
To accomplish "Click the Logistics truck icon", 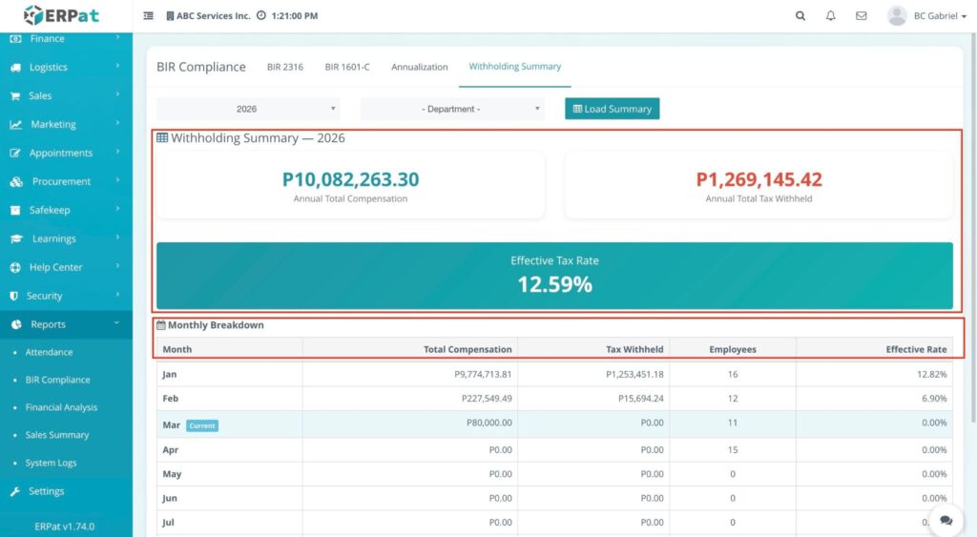I will pyautogui.click(x=16, y=68).
